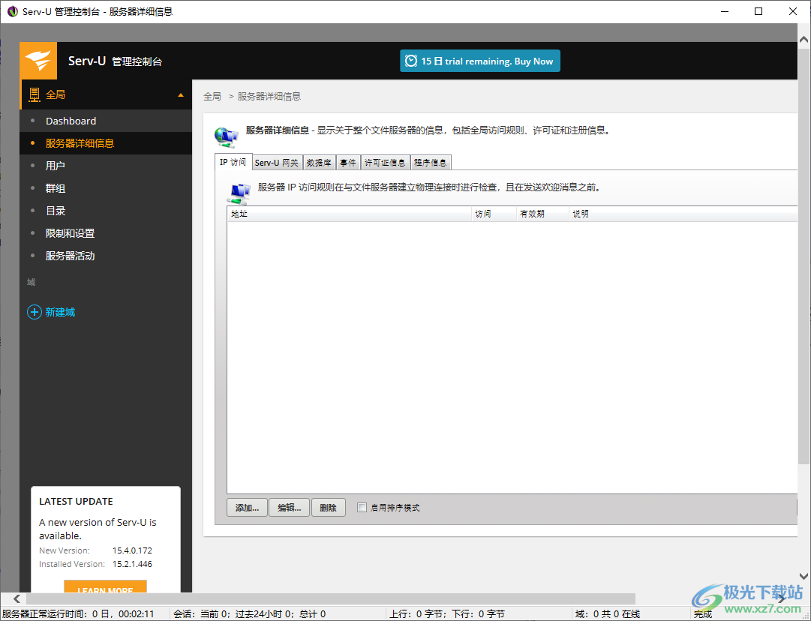Click the global server icon beside 全局
The width and height of the screenshot is (811, 621).
point(35,94)
